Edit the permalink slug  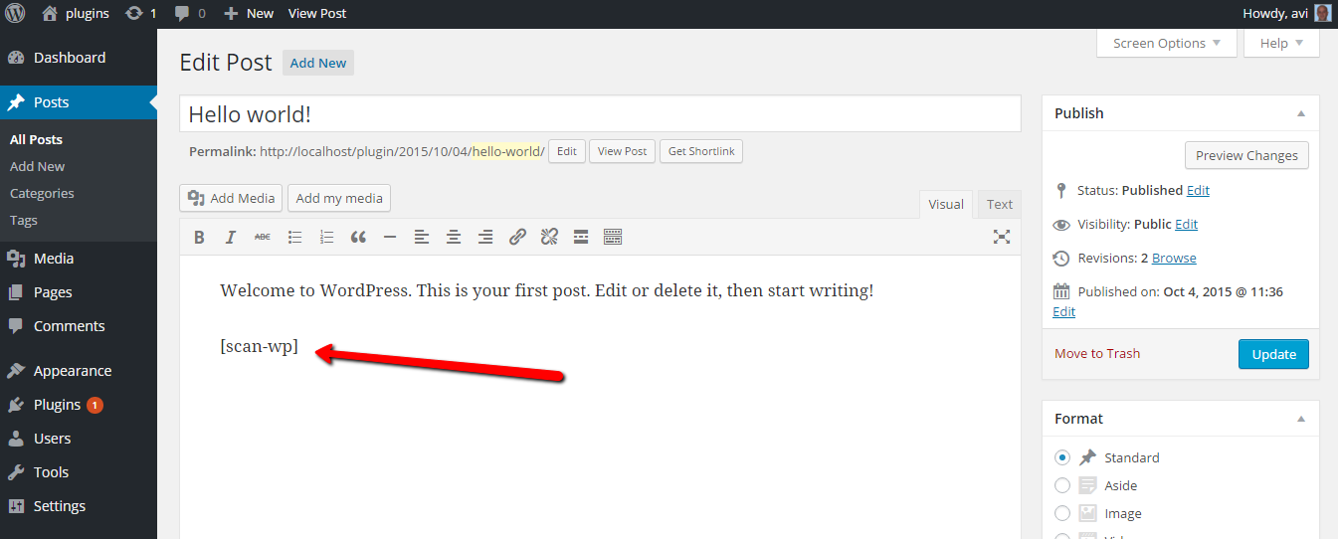(x=567, y=152)
